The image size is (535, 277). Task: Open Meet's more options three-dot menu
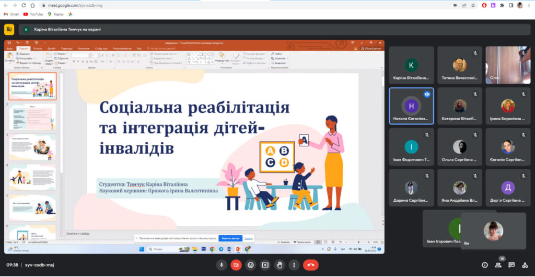[294, 265]
